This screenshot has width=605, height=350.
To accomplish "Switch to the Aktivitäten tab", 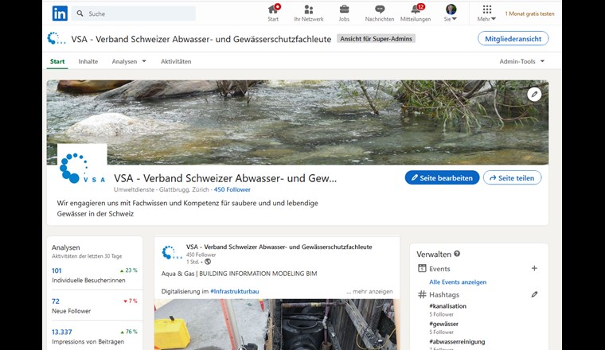I will click(x=176, y=61).
